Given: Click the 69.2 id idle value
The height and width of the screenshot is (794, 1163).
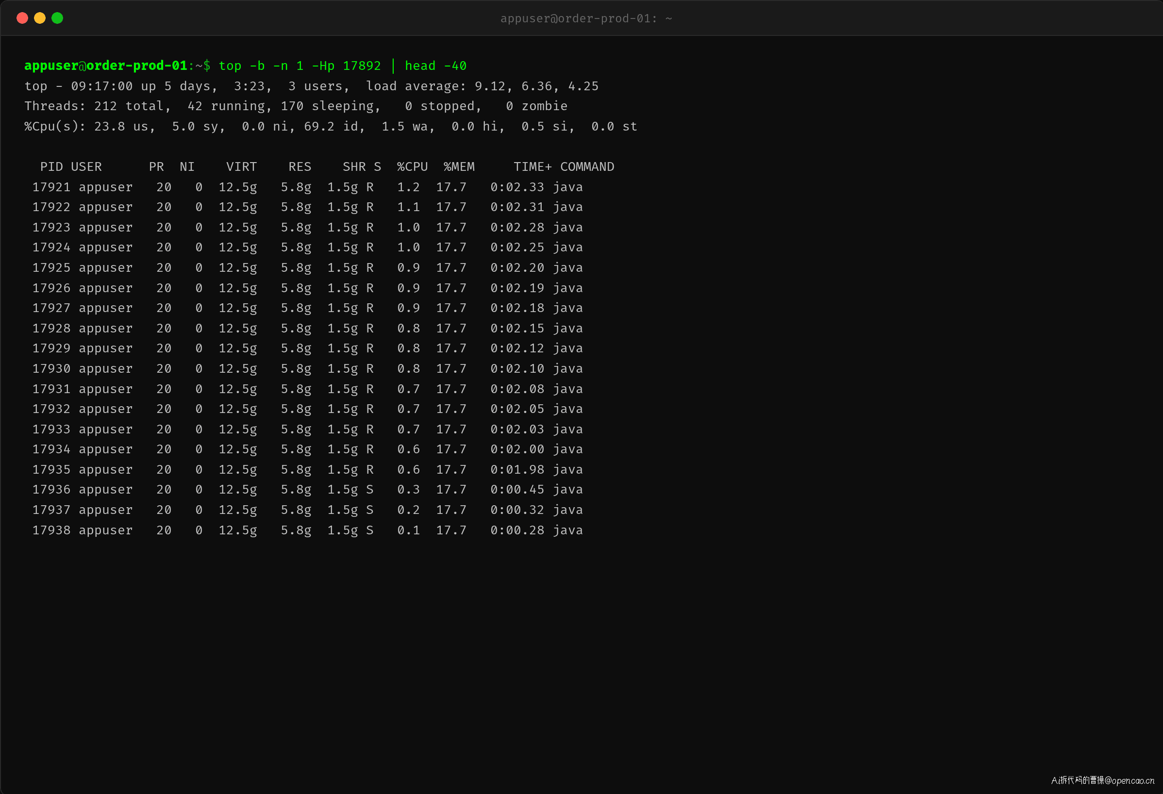Looking at the screenshot, I should click(331, 126).
